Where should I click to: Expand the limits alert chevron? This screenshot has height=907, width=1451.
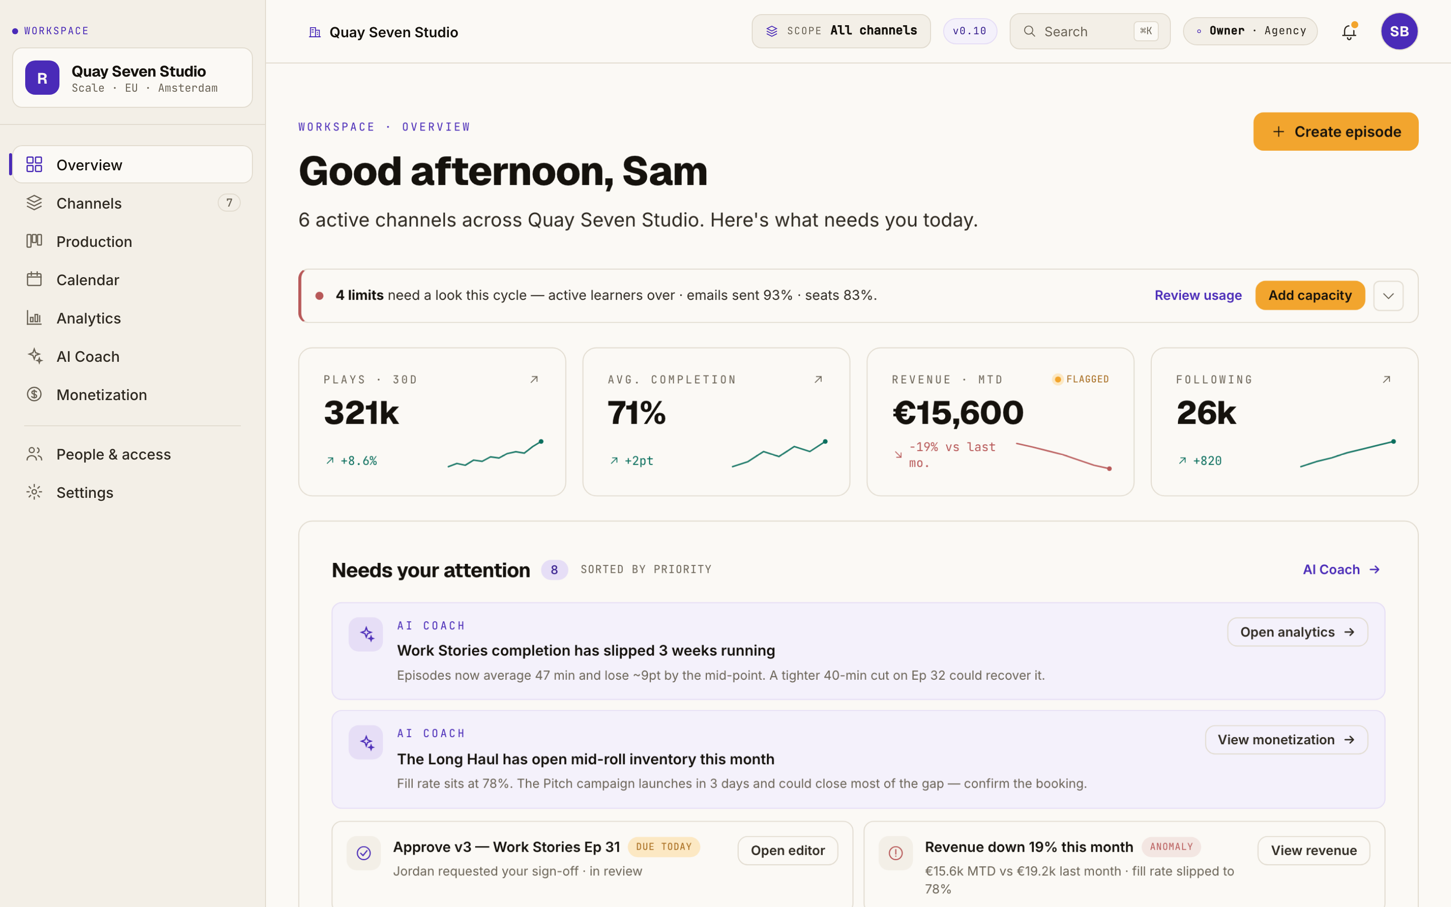click(x=1388, y=296)
